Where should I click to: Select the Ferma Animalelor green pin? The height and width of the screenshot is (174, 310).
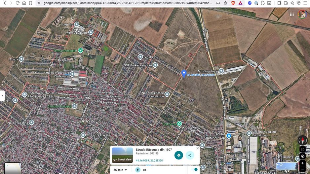coord(80,51)
